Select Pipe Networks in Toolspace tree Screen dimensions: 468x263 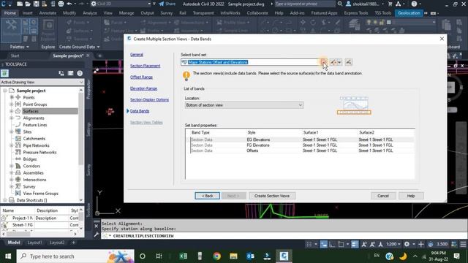click(36, 145)
